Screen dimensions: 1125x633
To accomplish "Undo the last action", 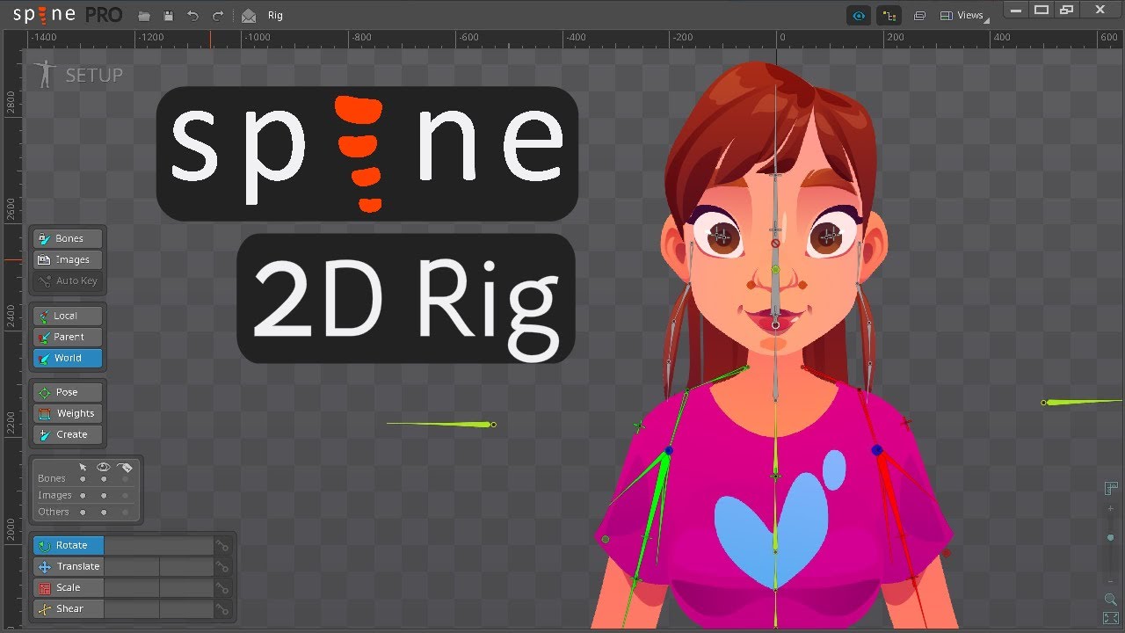I will pyautogui.click(x=193, y=16).
